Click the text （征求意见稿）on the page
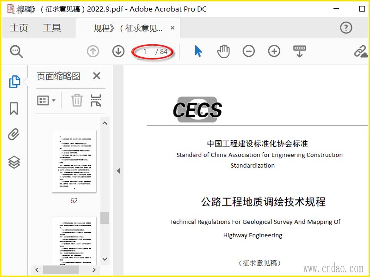This screenshot has height=277, width=370. 259,263
